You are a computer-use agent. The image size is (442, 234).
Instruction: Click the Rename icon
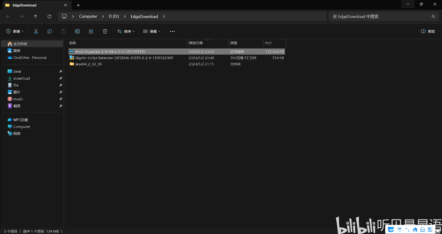(77, 31)
